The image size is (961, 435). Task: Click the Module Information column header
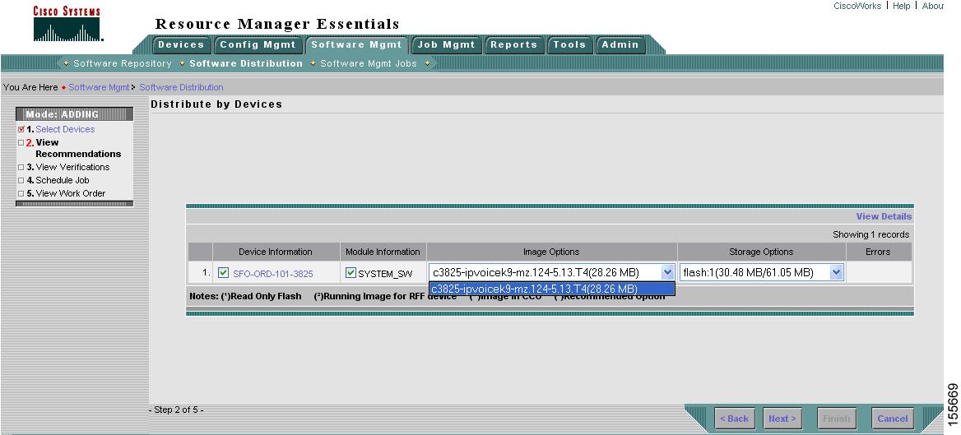click(383, 252)
